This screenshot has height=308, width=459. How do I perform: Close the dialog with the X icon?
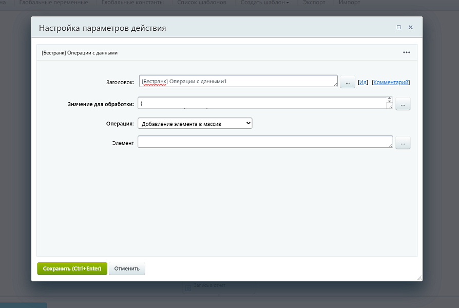tap(410, 28)
